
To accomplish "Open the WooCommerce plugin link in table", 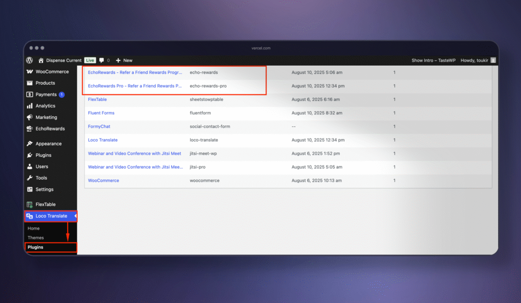I will [103, 181].
